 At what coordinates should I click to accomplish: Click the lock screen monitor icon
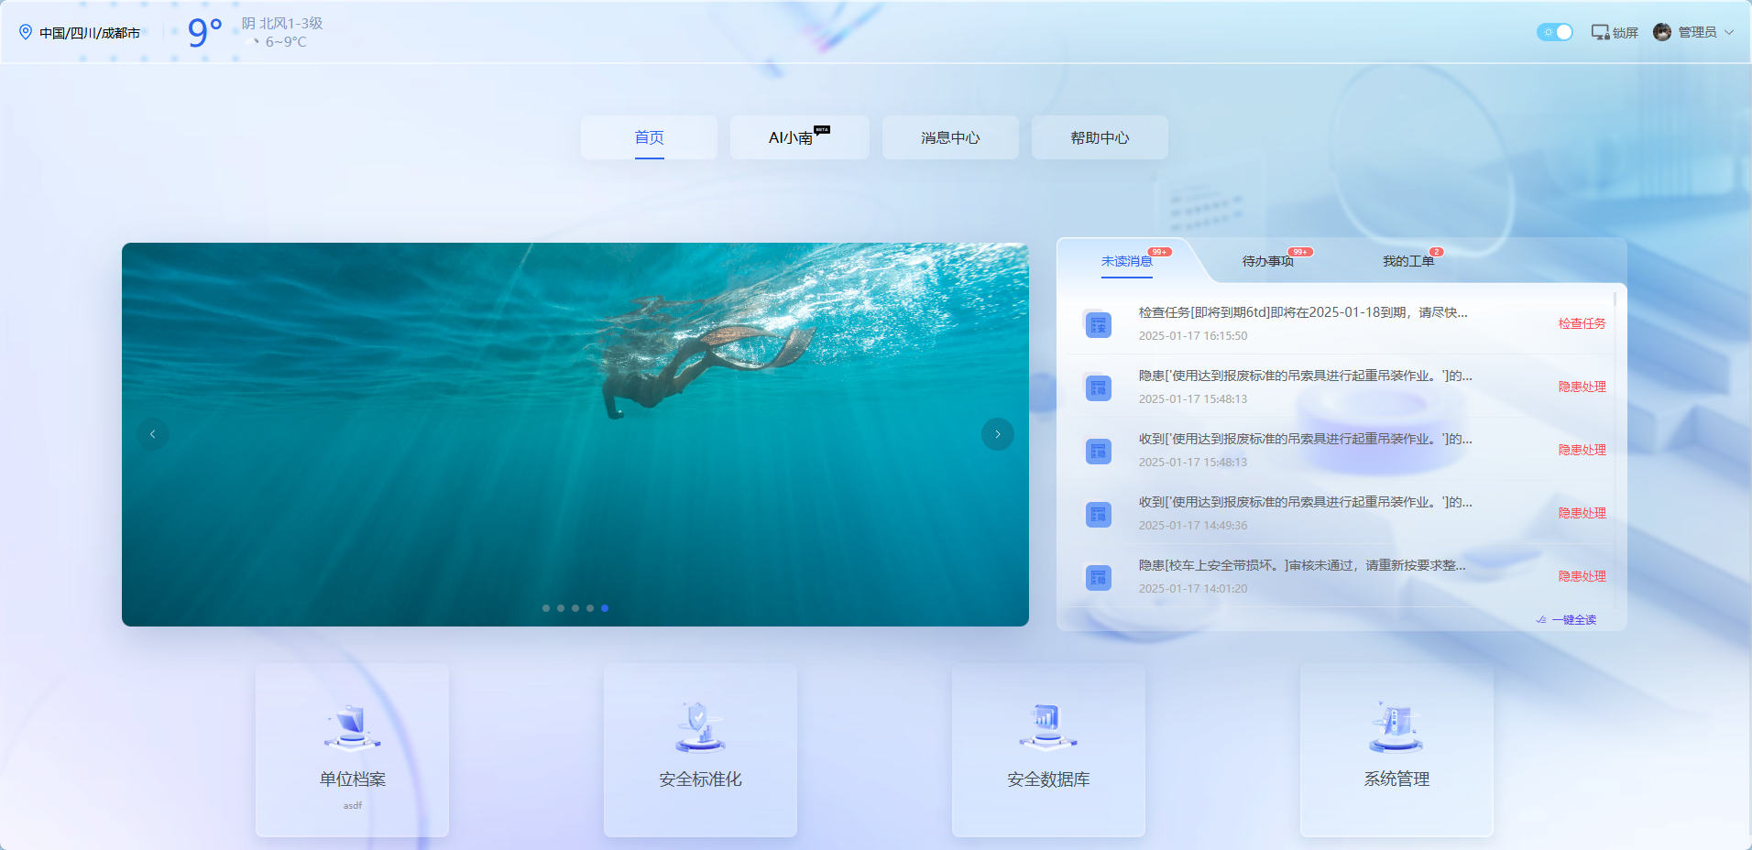[1600, 32]
